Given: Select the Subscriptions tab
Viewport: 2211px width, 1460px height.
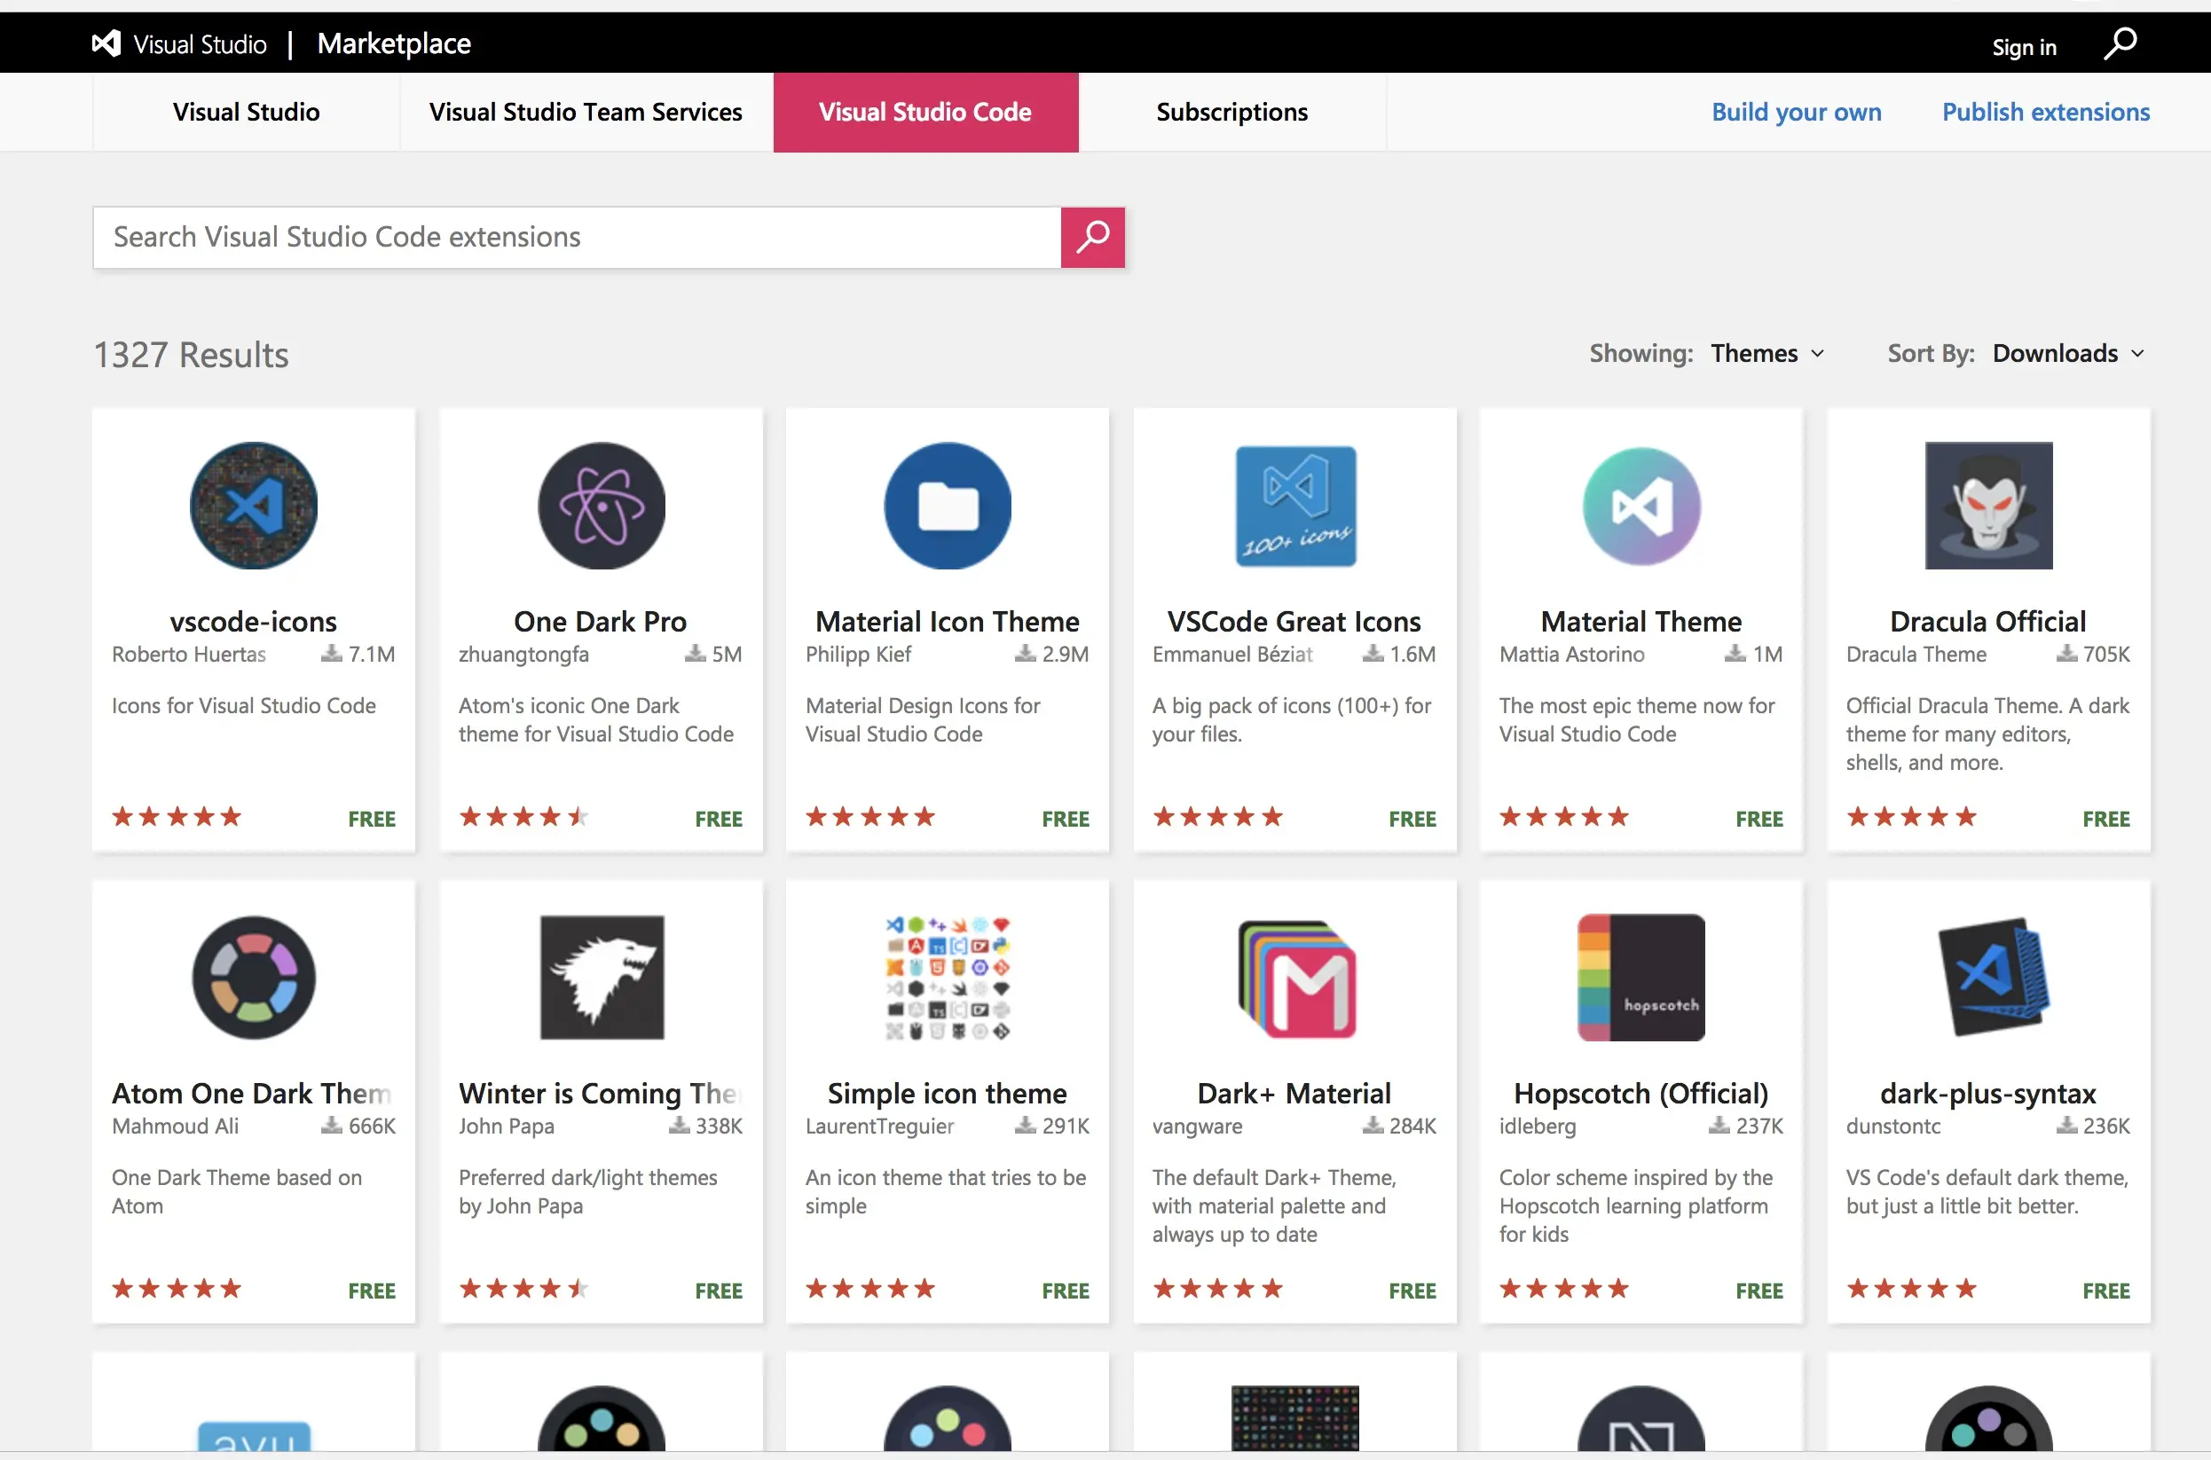Looking at the screenshot, I should [1231, 113].
